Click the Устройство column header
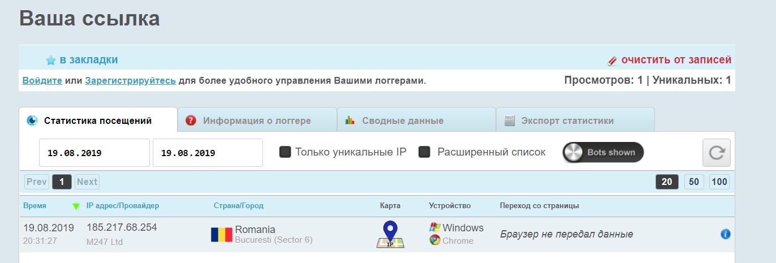The image size is (776, 263). coord(450,206)
